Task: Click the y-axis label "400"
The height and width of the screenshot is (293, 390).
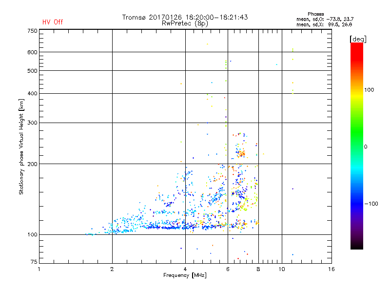Action: 32,93
